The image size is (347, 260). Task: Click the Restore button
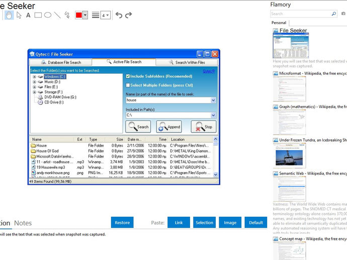pos(122,222)
